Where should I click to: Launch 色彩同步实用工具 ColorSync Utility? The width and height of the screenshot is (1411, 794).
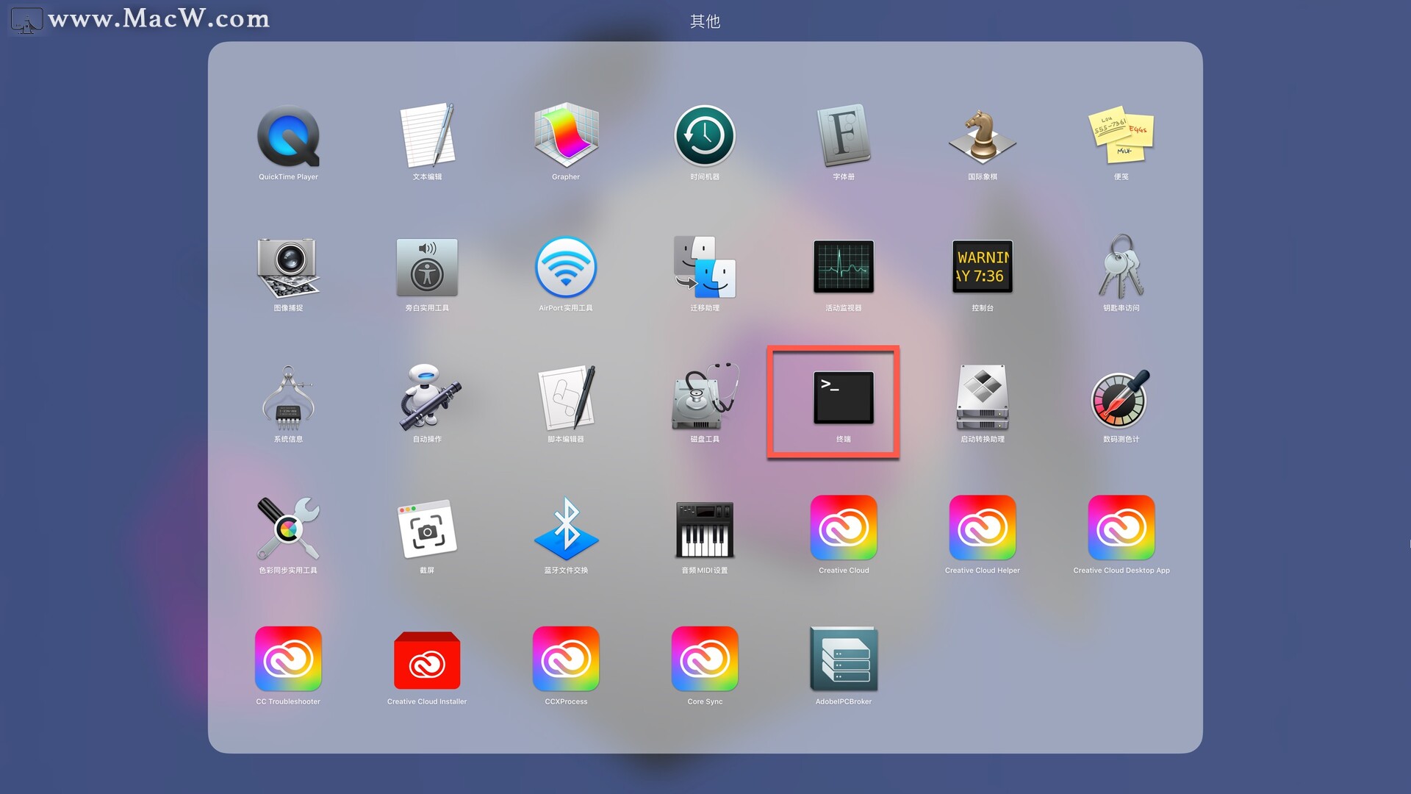[x=288, y=529]
